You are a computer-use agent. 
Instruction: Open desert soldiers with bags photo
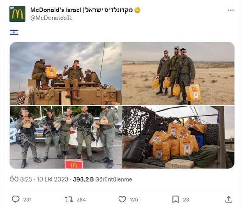coord(179,73)
